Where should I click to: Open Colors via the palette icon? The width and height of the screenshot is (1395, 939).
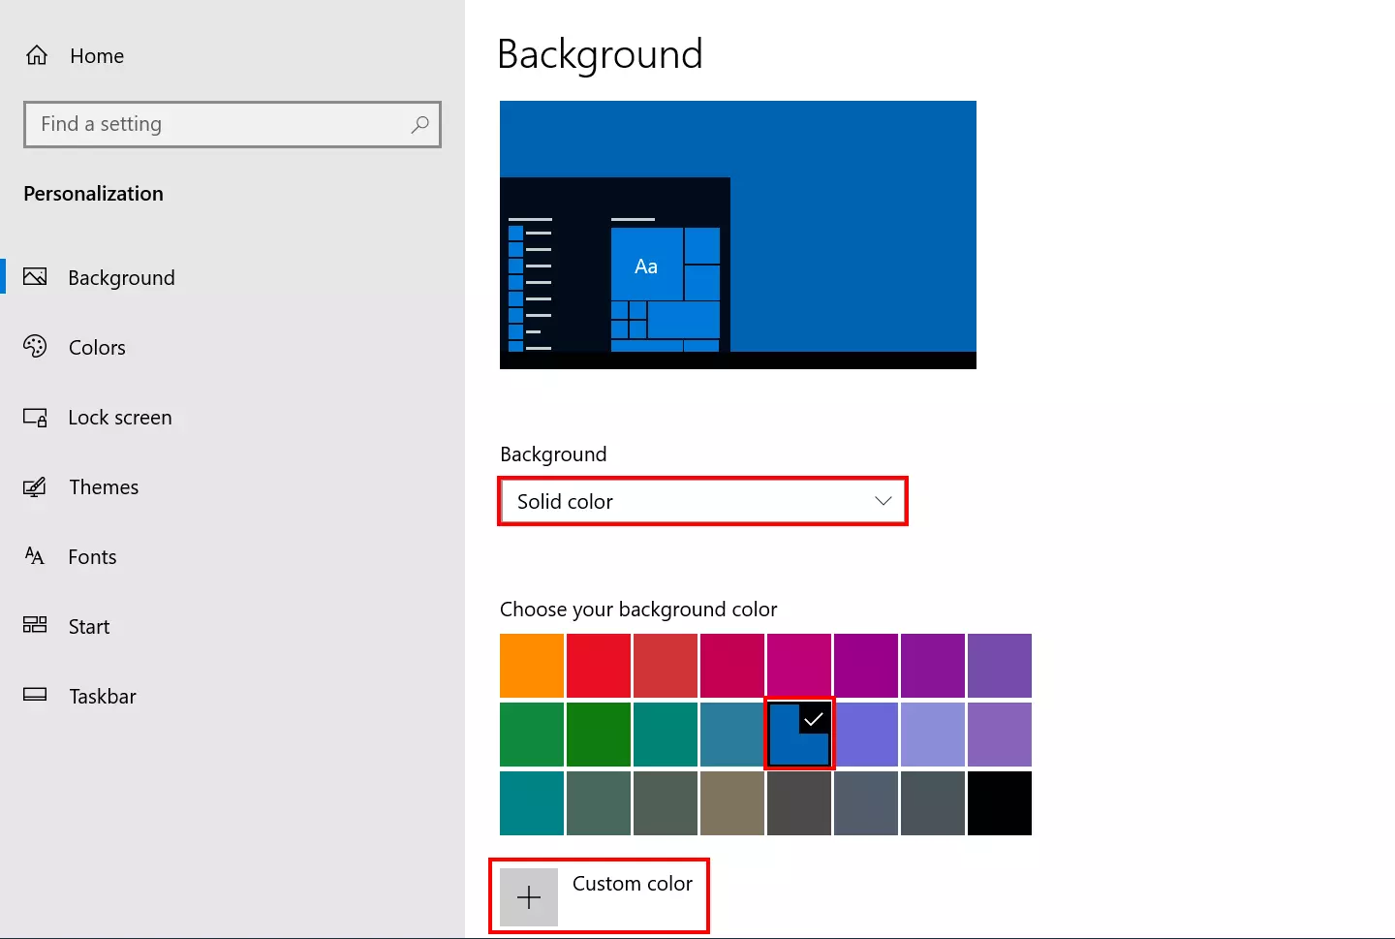tap(35, 347)
